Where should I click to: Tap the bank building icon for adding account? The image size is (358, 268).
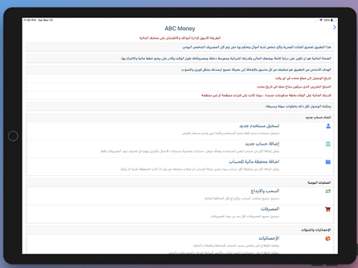tap(328, 144)
